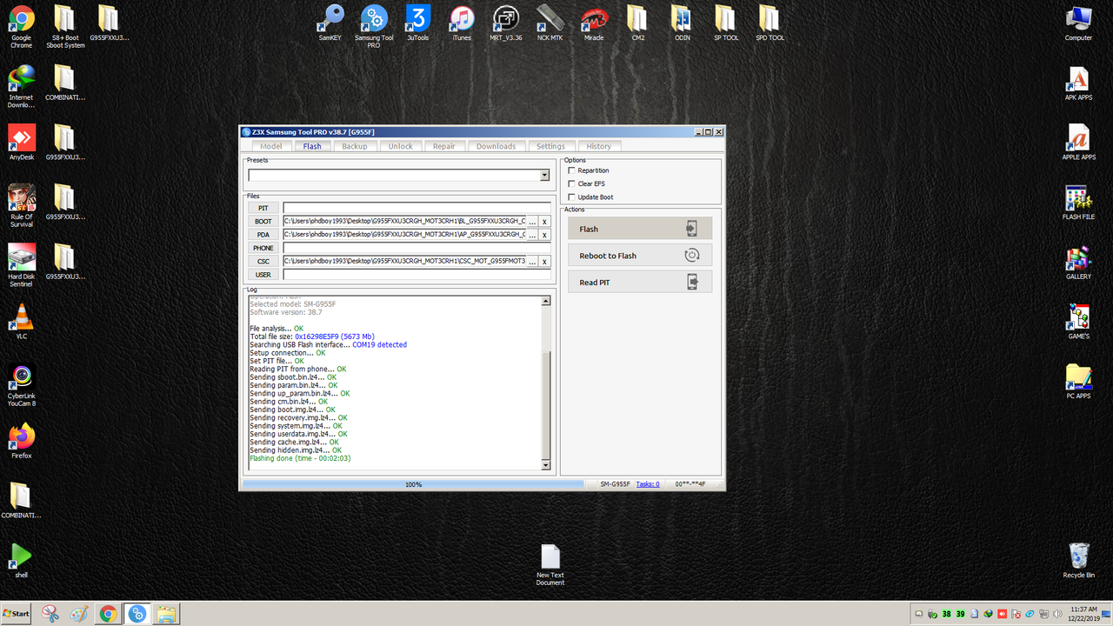The height and width of the screenshot is (626, 1113).
Task: Select the shell desktop shortcut
Action: tap(22, 560)
